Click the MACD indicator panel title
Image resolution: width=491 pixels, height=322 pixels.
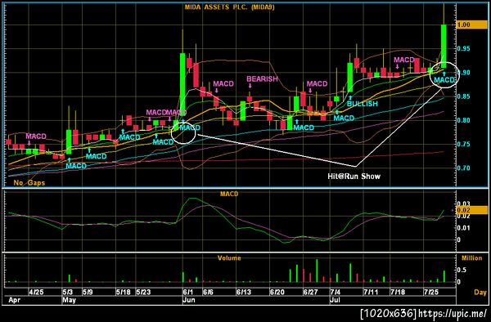click(x=229, y=195)
